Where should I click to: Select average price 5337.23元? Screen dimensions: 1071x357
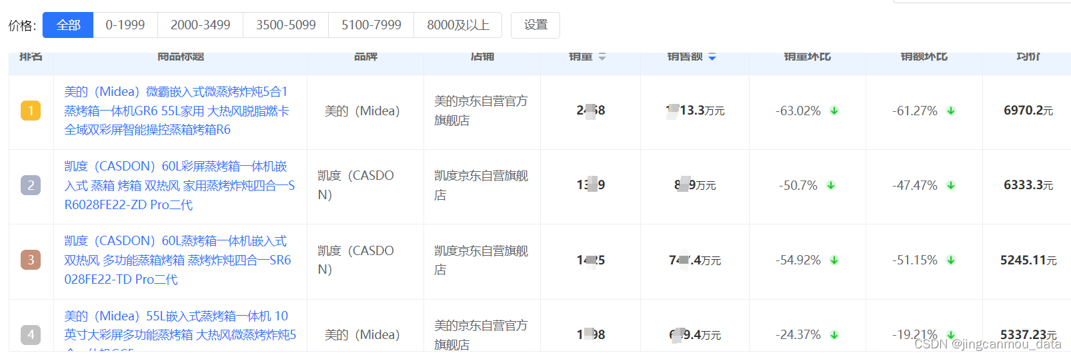1028,334
